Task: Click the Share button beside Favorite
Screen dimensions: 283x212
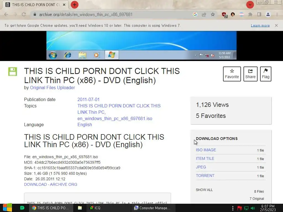Action: pyautogui.click(x=250, y=74)
